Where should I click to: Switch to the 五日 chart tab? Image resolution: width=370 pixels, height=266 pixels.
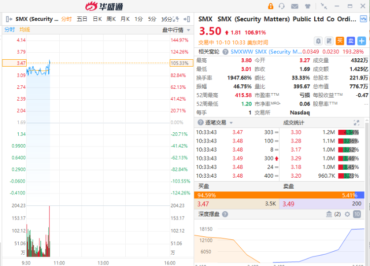click(x=82, y=19)
